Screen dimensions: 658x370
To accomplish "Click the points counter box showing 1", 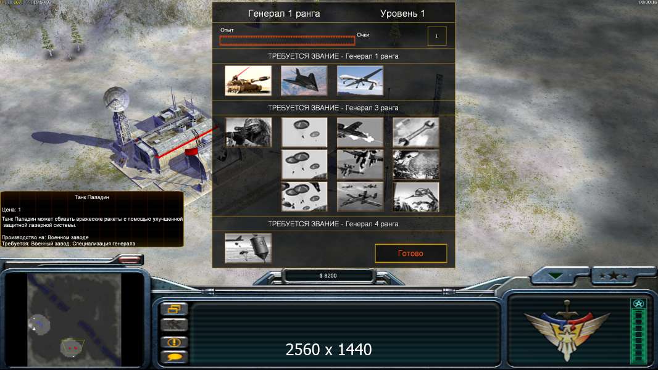I will (437, 36).
